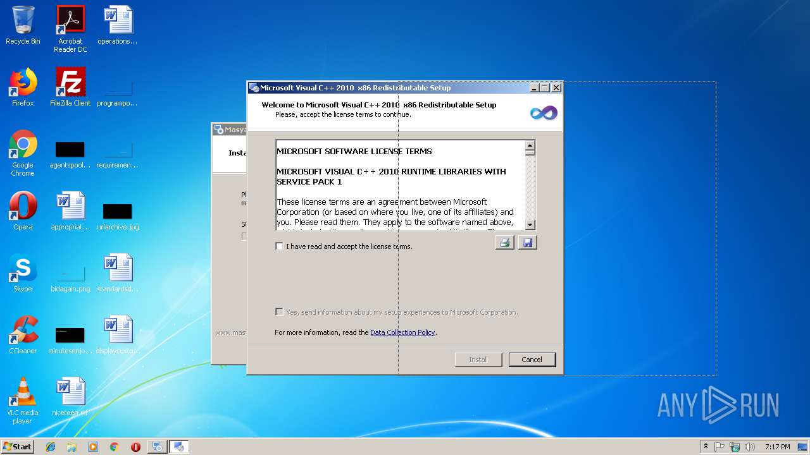
Task: Select bidagain.png on the desktop
Action: tap(70, 278)
